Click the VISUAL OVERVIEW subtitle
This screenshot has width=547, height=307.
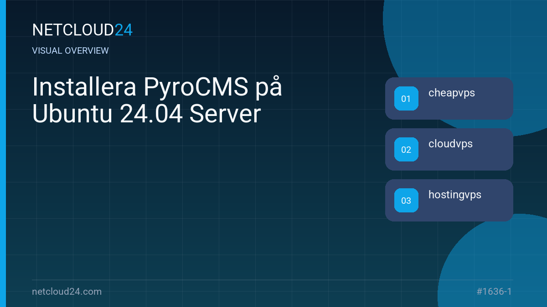pyautogui.click(x=71, y=51)
